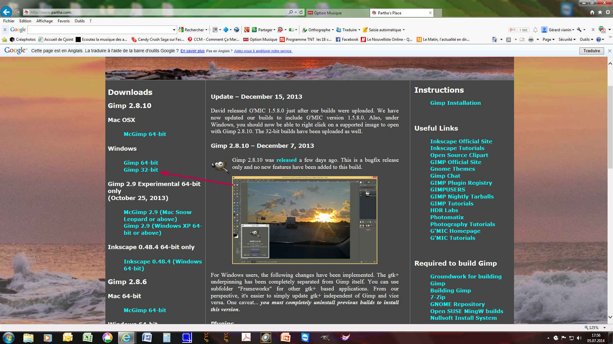Click the page scrollbar down arrow
Image resolution: width=613 pixels, height=344 pixels.
[x=610, y=317]
